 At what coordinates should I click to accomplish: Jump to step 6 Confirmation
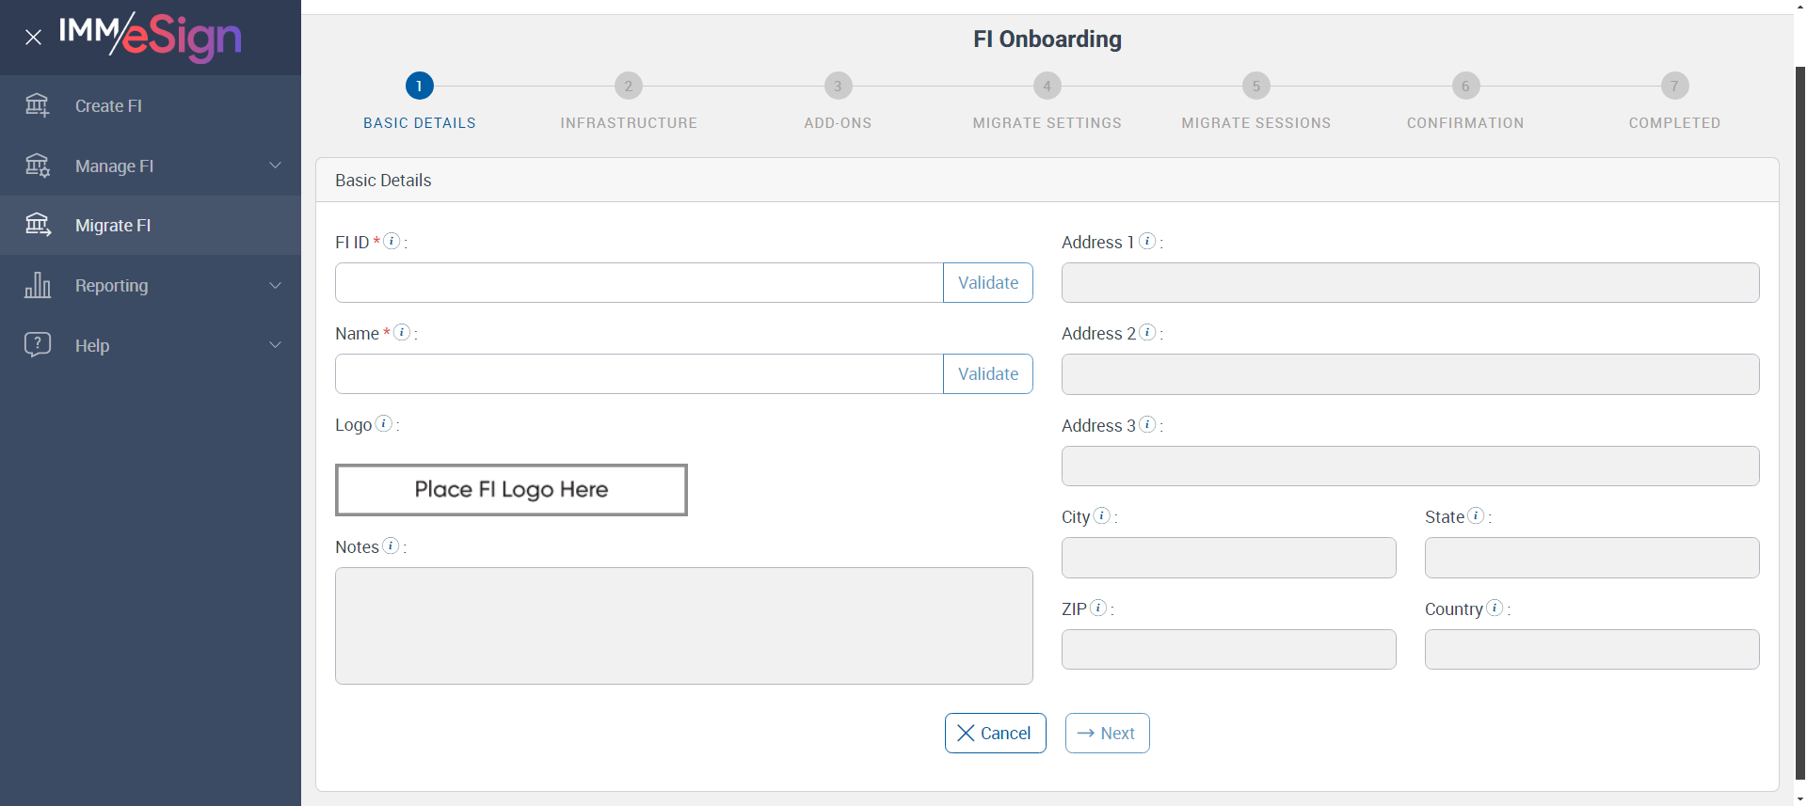pyautogui.click(x=1465, y=87)
